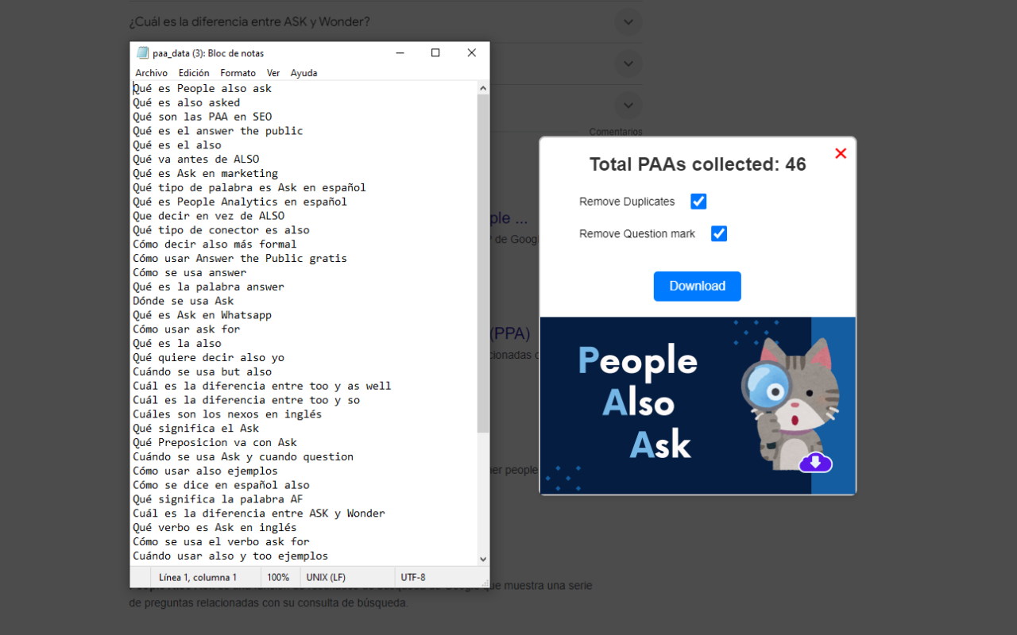This screenshot has width=1017, height=635.
Task: Click the line 'Qué significa la palabra AF'
Action: point(218,499)
